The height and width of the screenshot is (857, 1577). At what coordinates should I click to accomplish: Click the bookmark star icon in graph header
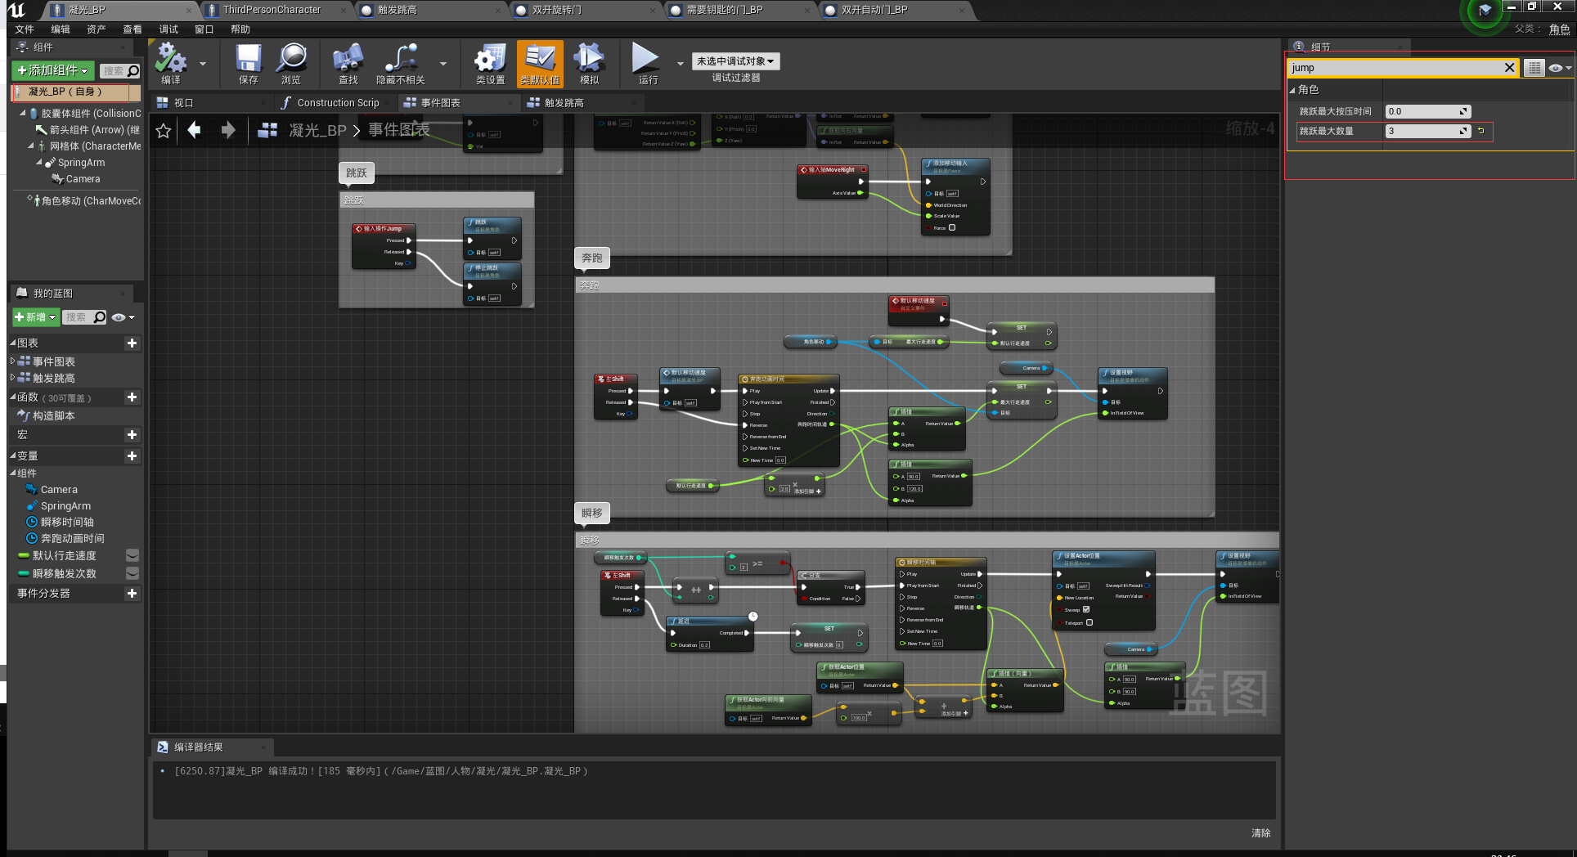pyautogui.click(x=164, y=131)
